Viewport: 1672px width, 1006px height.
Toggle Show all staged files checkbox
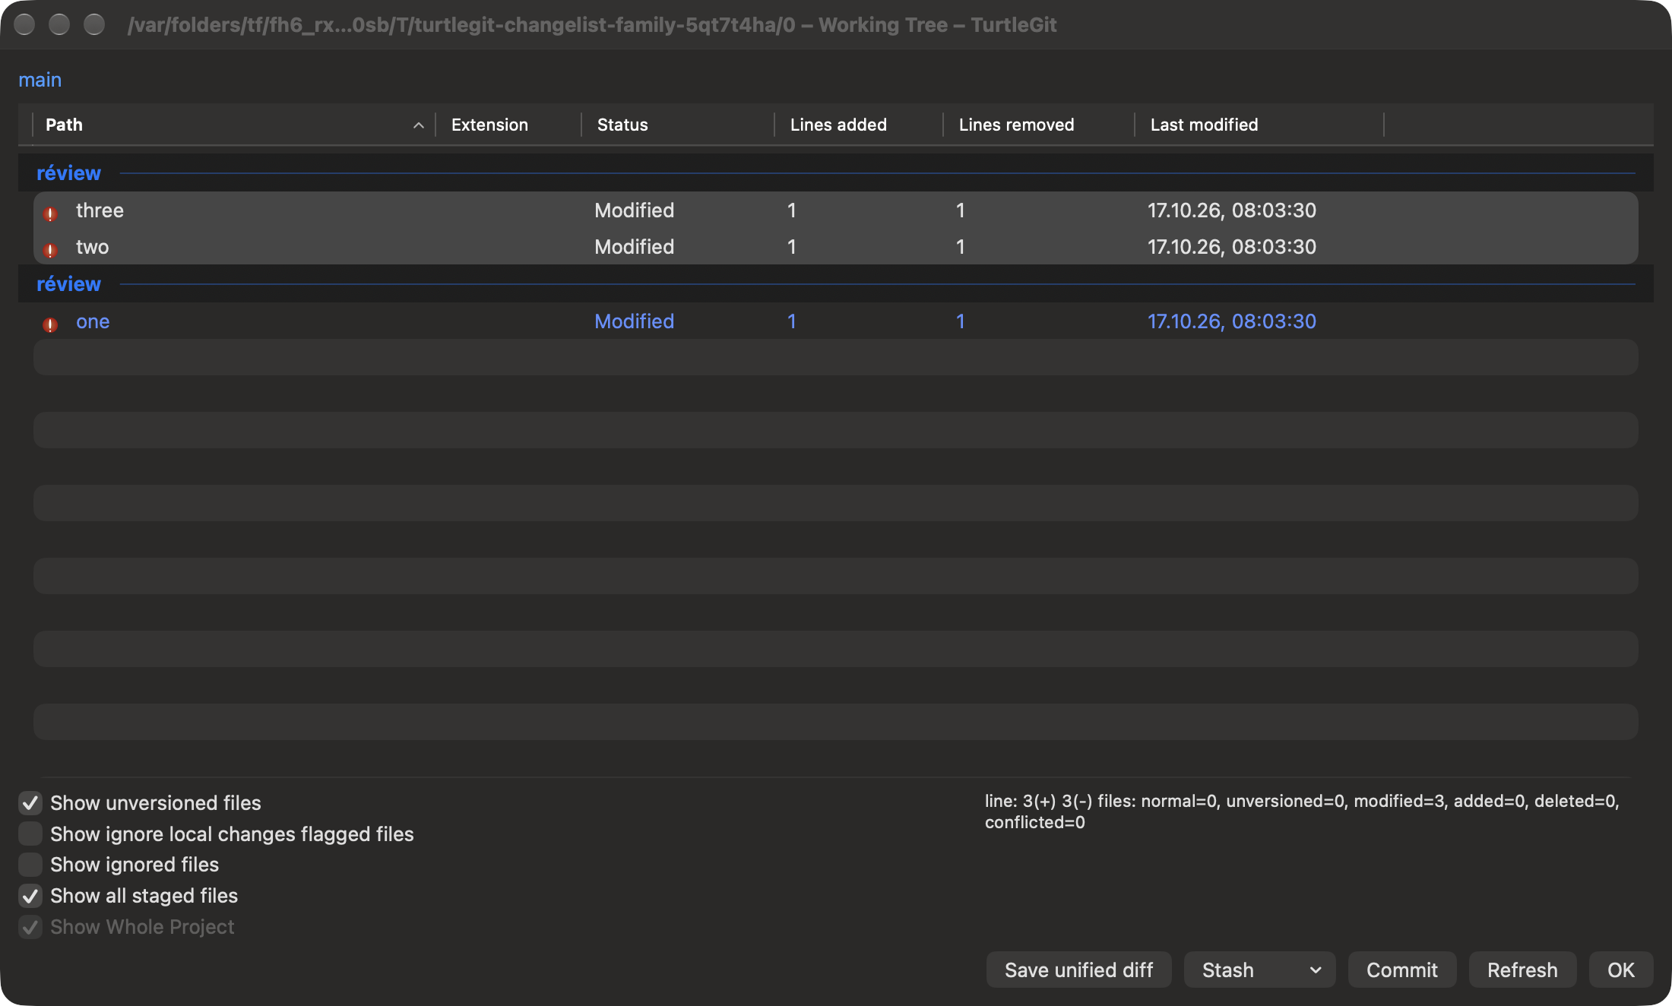(30, 896)
